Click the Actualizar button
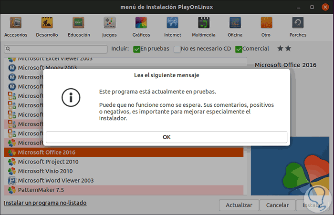The height and width of the screenshot is (215, 334). (x=239, y=205)
